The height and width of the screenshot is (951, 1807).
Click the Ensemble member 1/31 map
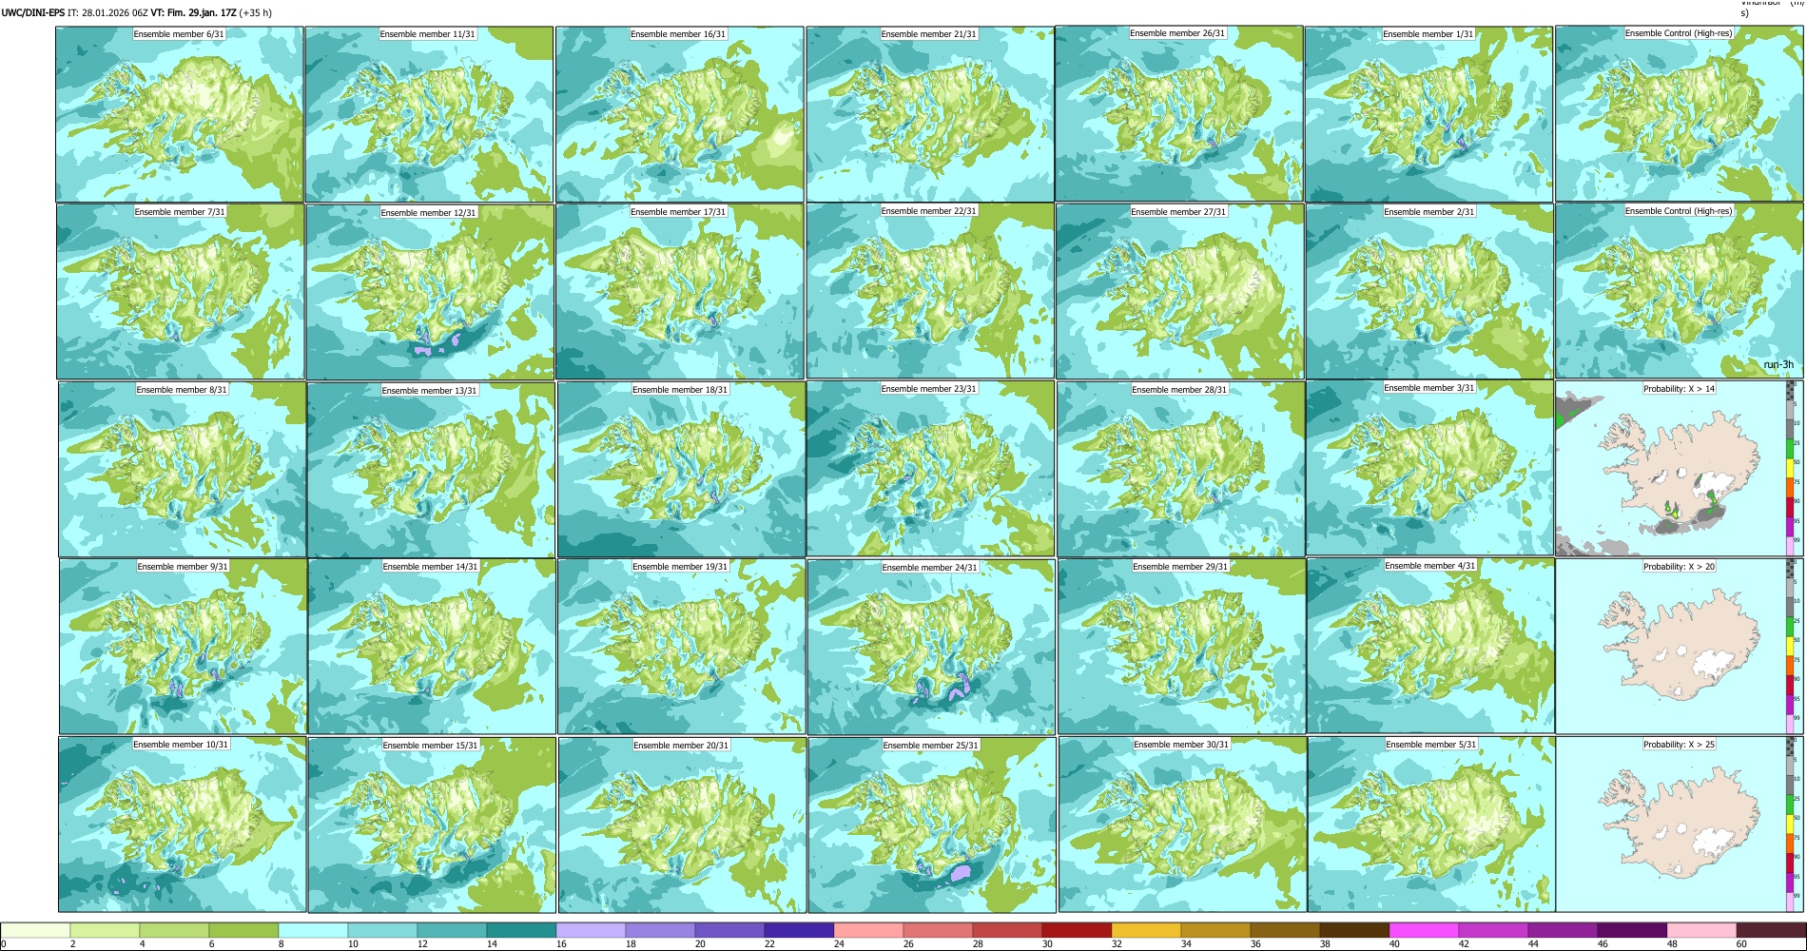pos(1428,114)
